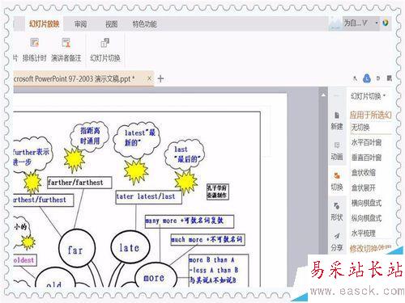Close the 演示文稿.ppt document tab
This screenshot has width=405, height=303.
point(149,78)
